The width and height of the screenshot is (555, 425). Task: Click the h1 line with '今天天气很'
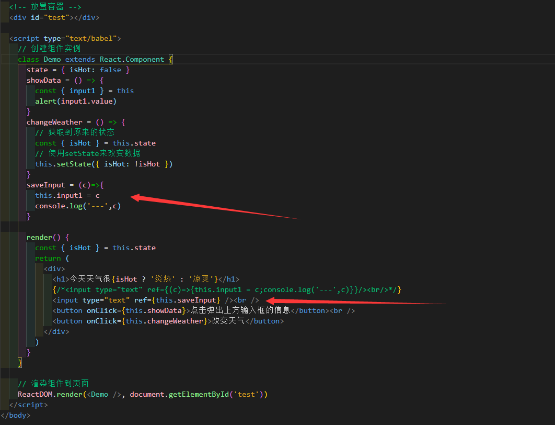pyautogui.click(x=146, y=279)
